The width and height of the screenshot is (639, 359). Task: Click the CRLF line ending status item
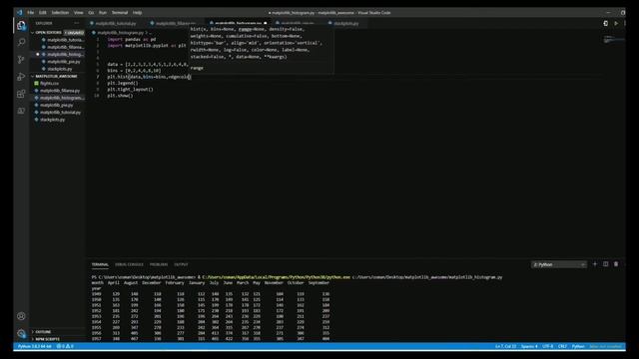click(x=562, y=346)
